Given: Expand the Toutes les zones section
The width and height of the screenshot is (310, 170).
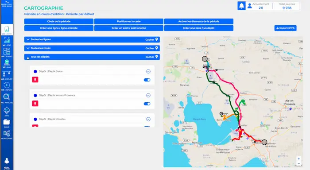Looking at the screenshot, I should pos(28,48).
